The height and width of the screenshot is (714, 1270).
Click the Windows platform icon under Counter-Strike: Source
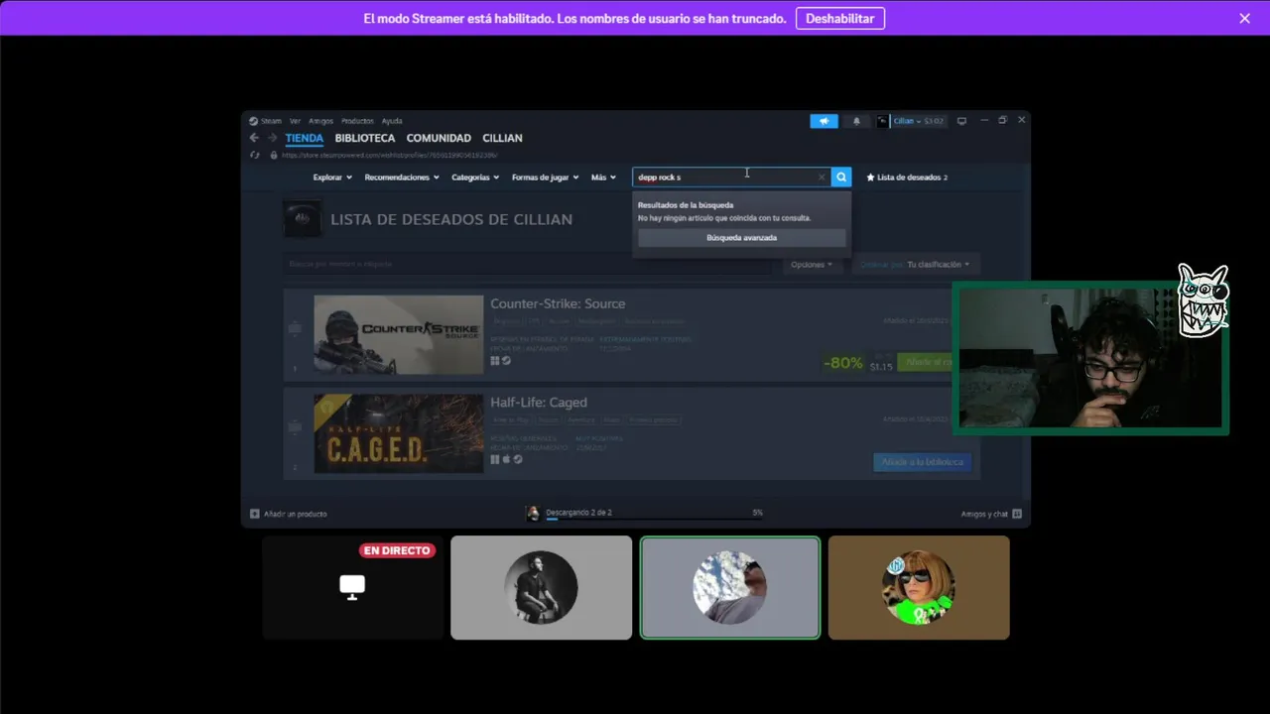[x=495, y=361]
